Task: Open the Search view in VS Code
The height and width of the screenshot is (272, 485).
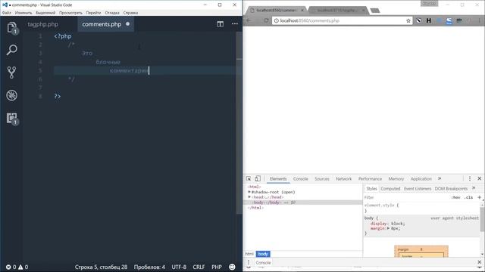Action: click(12, 50)
